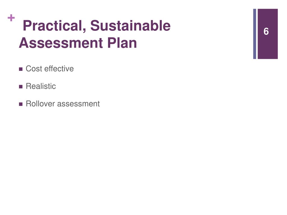Select the thin blue vertical bar
Image resolution: width=287 pixels, height=215 pixels.
[x=254, y=34]
